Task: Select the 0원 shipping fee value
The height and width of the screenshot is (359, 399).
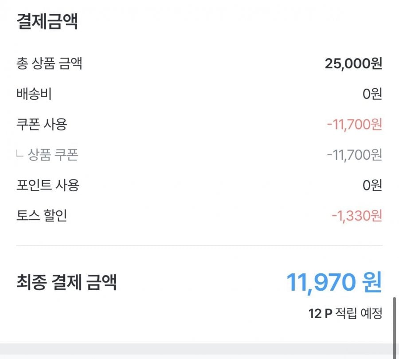Action: [x=372, y=95]
